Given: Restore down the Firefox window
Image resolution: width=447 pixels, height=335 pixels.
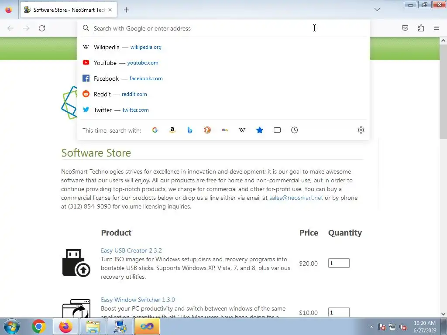Looking at the screenshot, I should pyautogui.click(x=425, y=4).
